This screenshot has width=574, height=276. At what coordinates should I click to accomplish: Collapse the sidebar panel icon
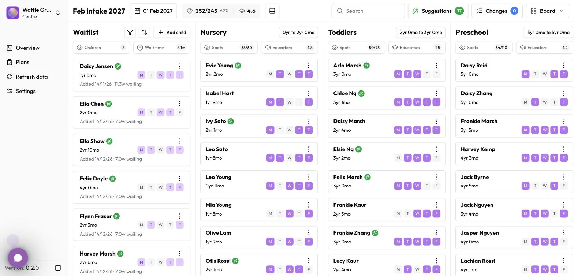(58, 268)
